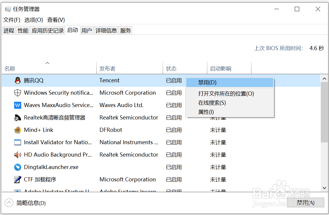Image resolution: width=329 pixels, height=215 pixels.
Task: Open the 查看(V) menu
Action: click(x=56, y=20)
